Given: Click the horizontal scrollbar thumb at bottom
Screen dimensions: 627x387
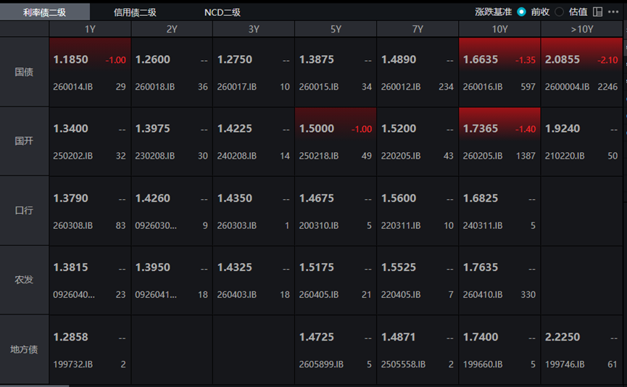Looking at the screenshot, I should tap(34, 386).
